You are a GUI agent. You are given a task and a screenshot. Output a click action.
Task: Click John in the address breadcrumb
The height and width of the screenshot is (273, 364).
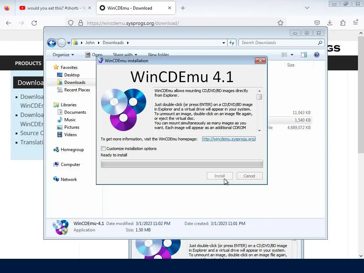(x=90, y=43)
